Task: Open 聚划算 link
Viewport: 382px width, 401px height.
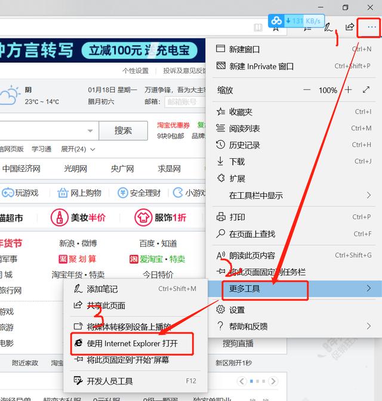Action: [77, 259]
